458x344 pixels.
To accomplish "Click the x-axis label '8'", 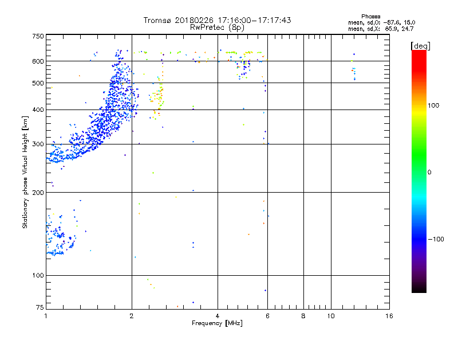I will tap(303, 316).
